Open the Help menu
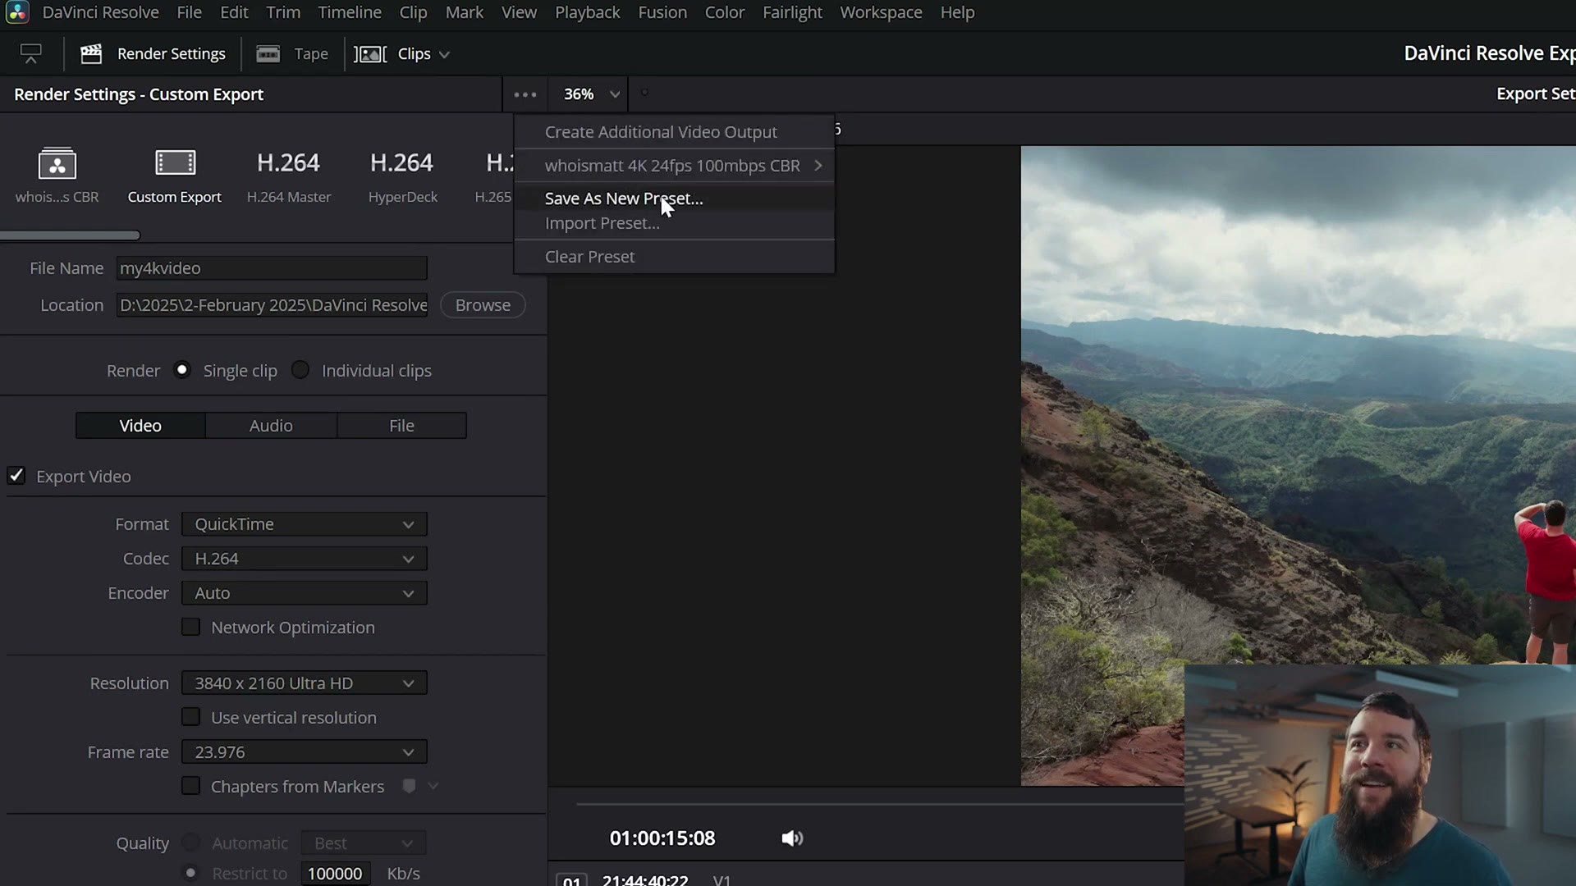This screenshot has height=886, width=1576. (957, 12)
